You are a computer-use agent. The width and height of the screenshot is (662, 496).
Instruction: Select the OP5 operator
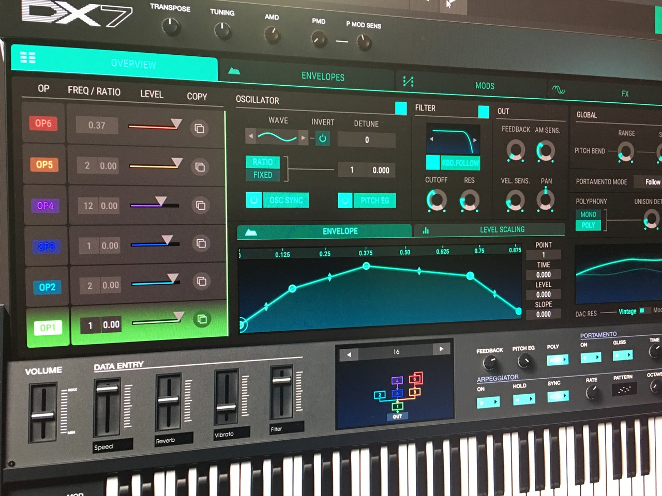(x=44, y=165)
